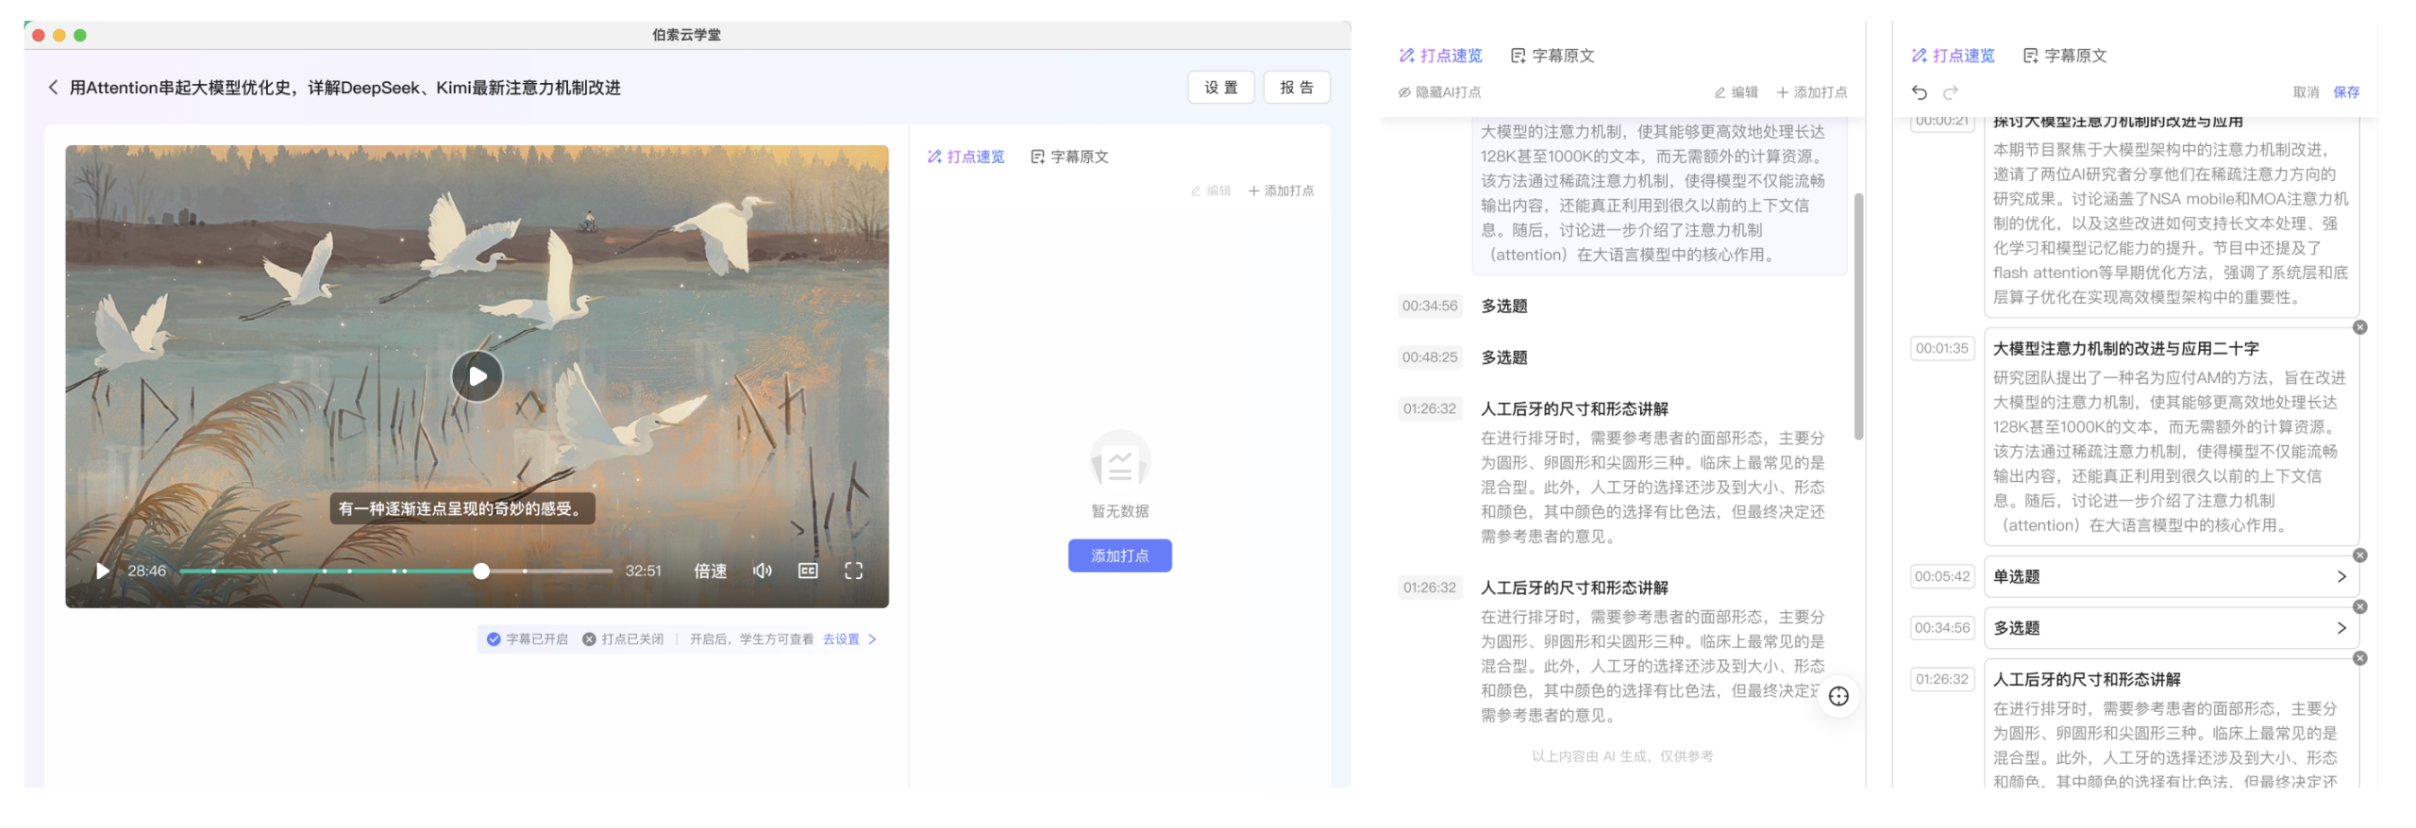Jump to timestamp 00:48:25 in the middle panel
Image resolution: width=2416 pixels, height=828 pixels.
(x=1429, y=357)
